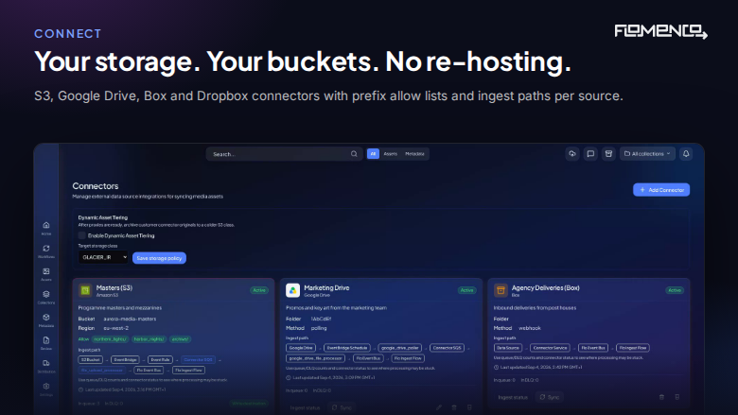Enable Dynamic Asset Tiering checkbox
738x415 pixels.
click(82, 235)
